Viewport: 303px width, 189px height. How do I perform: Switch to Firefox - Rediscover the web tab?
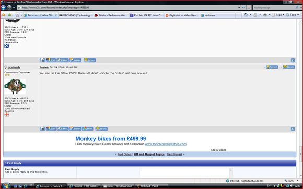tap(111, 15)
